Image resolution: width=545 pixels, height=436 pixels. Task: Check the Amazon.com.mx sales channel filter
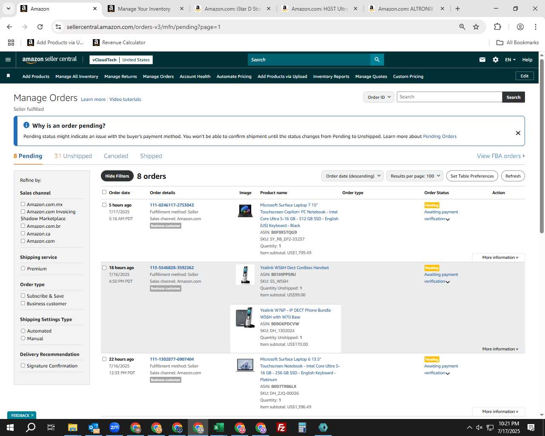tap(23, 204)
